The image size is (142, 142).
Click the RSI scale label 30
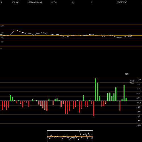click(x=2, y=42)
